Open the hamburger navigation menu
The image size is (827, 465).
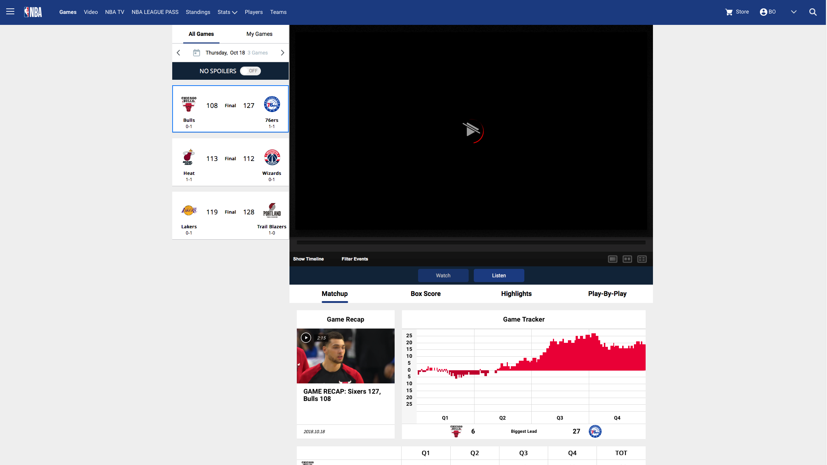(x=10, y=12)
